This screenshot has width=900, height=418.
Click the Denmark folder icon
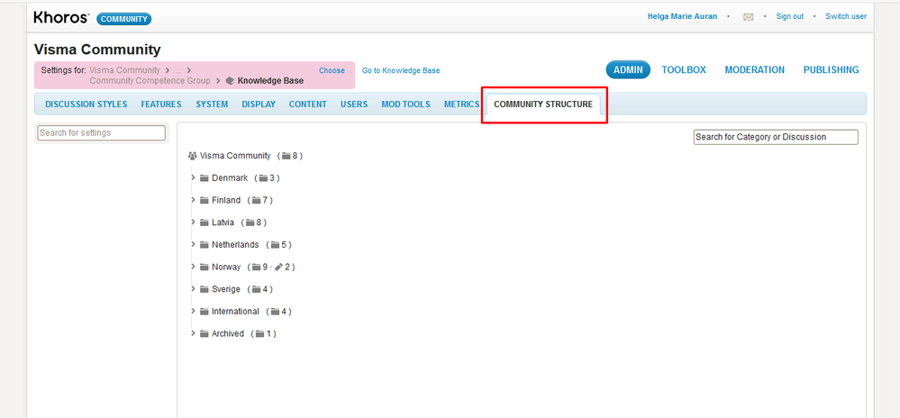click(x=204, y=178)
